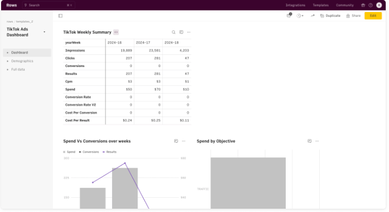Screen dimensions: 389x212
Task: Toggle Spend series in chart legend
Action: [x=69, y=152]
